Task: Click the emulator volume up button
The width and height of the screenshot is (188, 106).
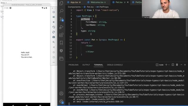Action: click(54, 17)
